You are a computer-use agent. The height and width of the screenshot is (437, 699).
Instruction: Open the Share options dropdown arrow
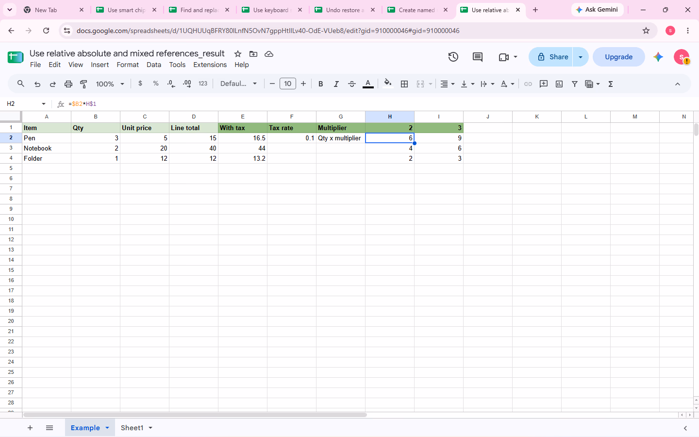581,57
